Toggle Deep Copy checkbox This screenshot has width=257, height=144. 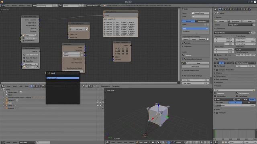tap(24, 61)
